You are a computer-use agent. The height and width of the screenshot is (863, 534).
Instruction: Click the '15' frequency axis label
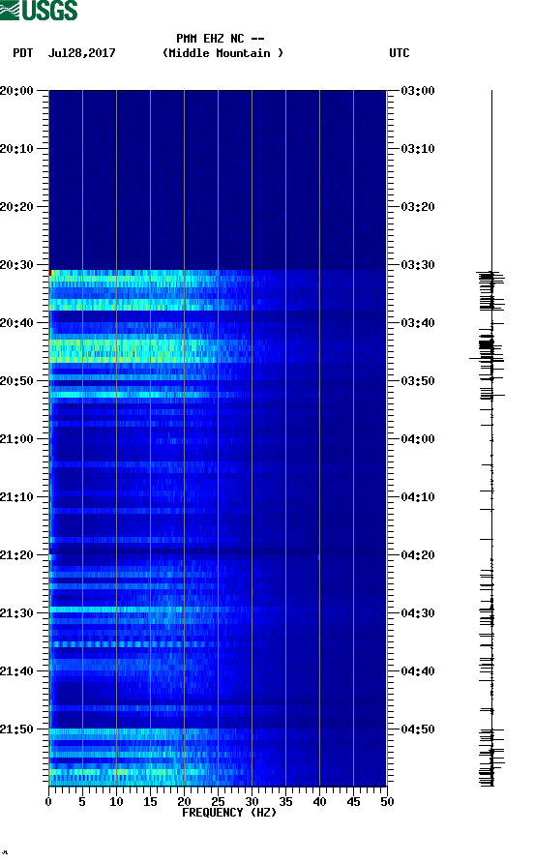pyautogui.click(x=150, y=802)
